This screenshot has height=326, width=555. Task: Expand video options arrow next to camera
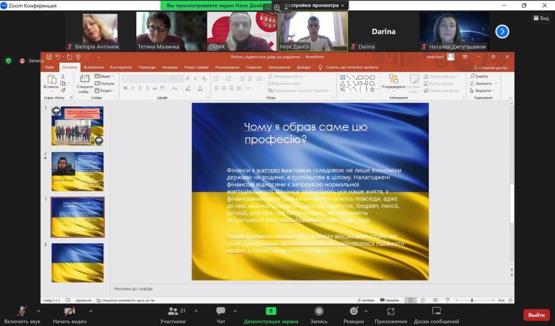tap(91, 310)
